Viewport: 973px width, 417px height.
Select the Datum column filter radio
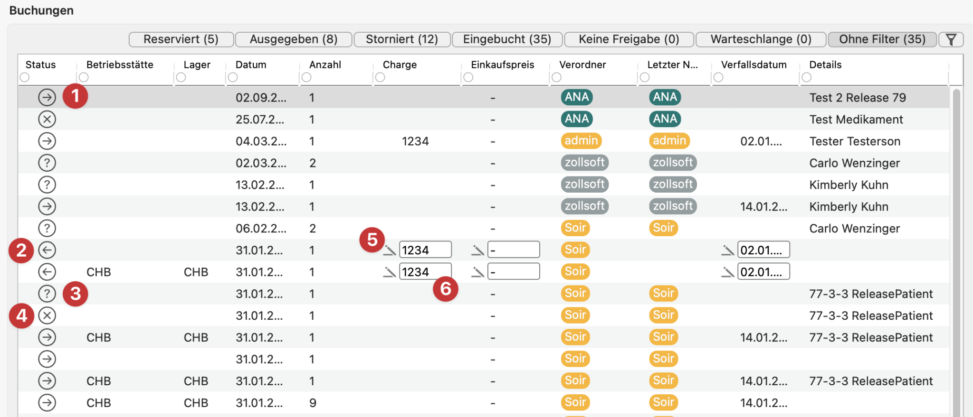233,77
